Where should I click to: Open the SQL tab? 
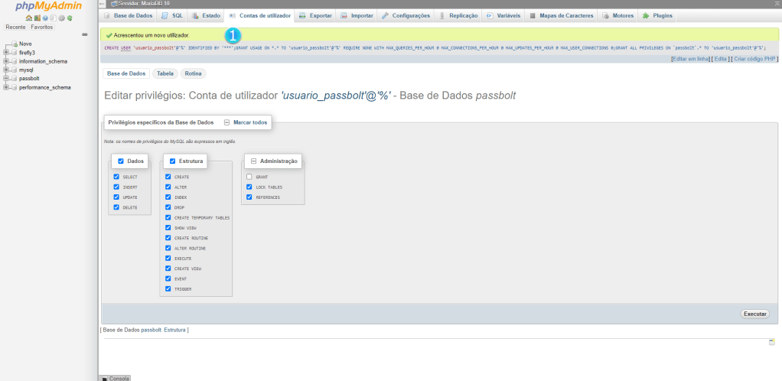click(x=171, y=15)
